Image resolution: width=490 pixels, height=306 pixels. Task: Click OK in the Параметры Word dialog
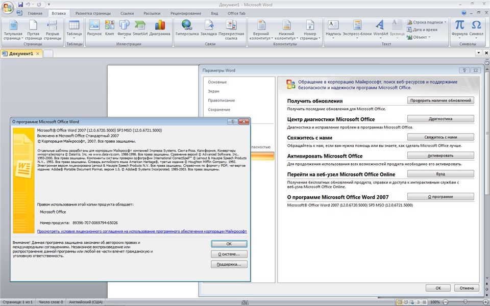coord(438,288)
